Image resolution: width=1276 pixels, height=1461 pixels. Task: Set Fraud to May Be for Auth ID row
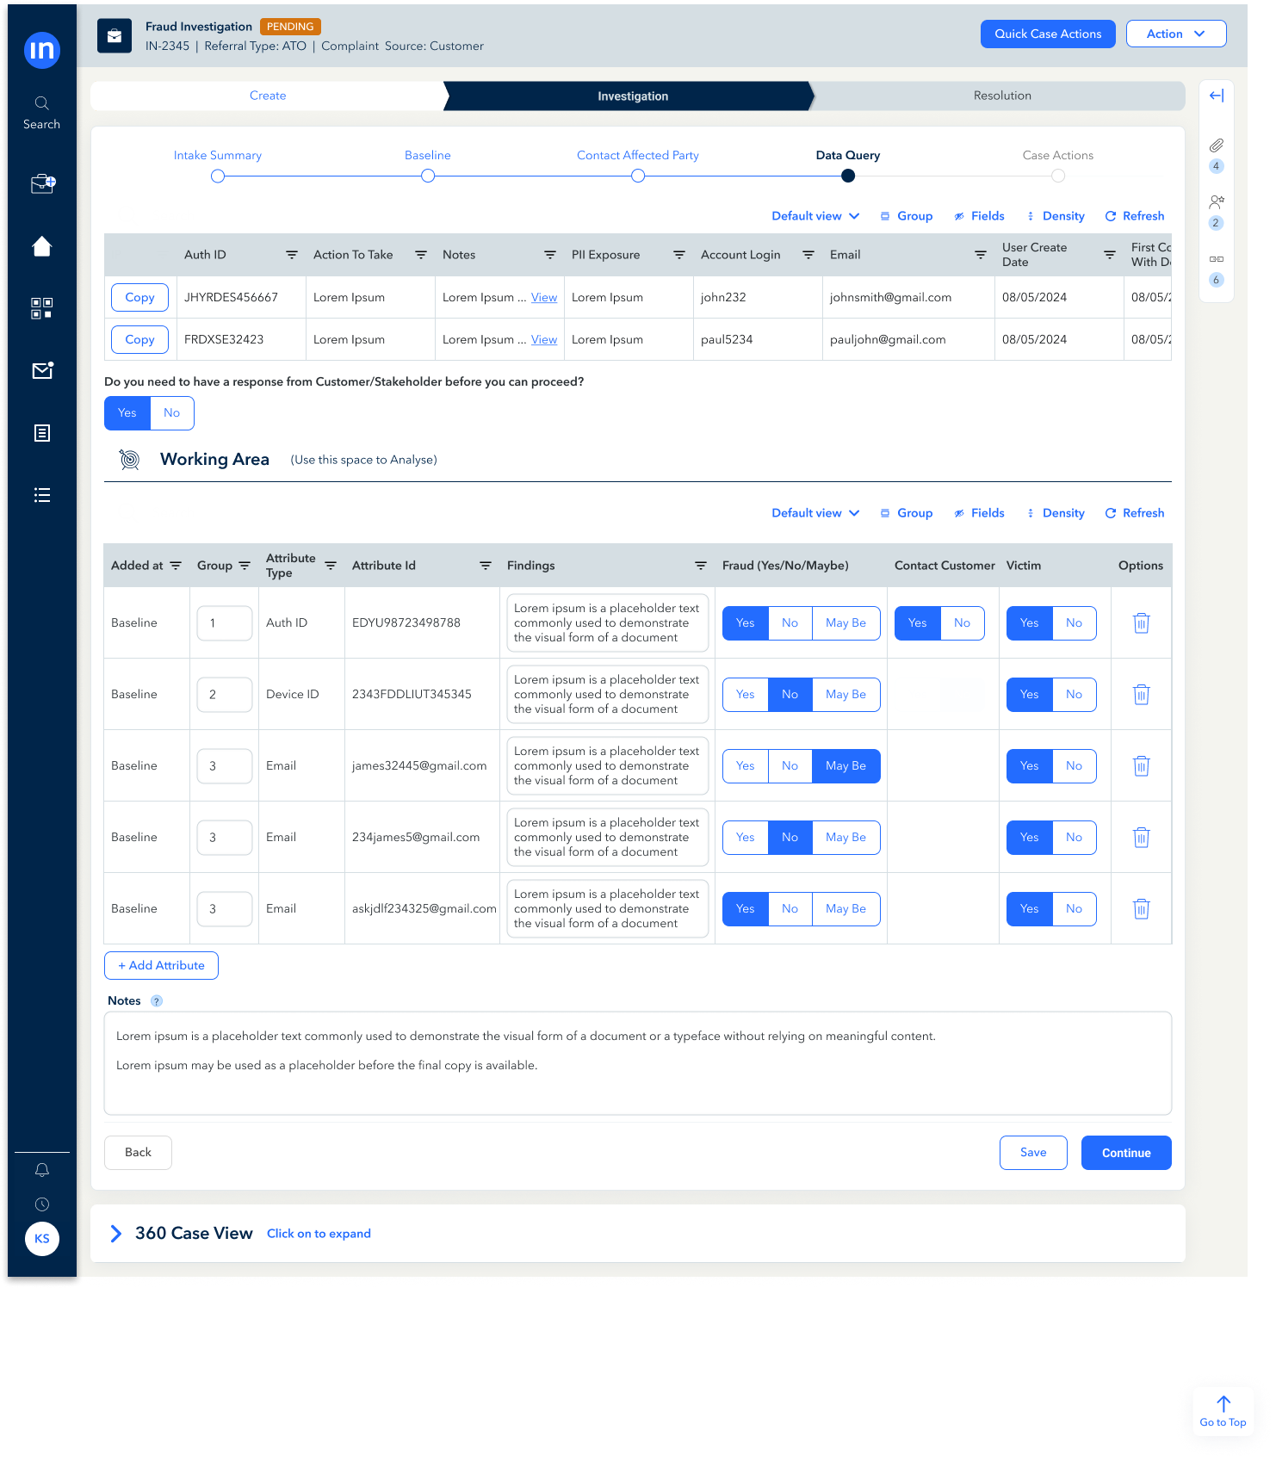pyautogui.click(x=846, y=623)
